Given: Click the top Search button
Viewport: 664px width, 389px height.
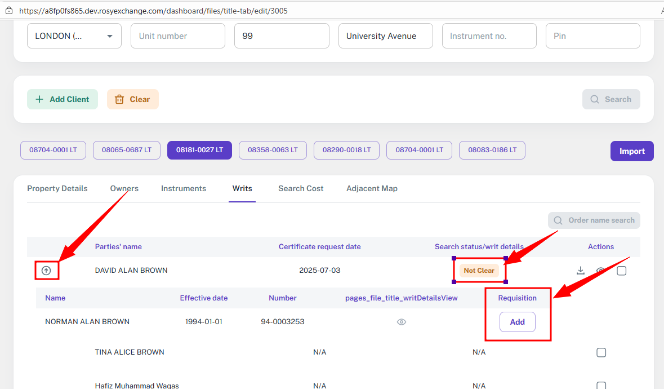Looking at the screenshot, I should click(x=611, y=99).
